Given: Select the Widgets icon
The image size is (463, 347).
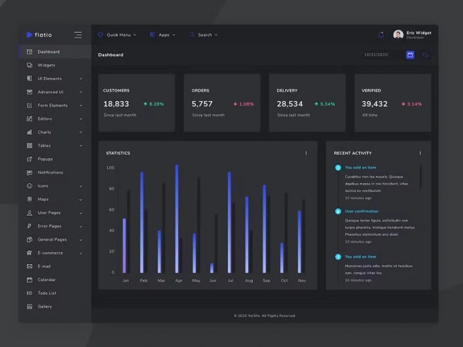Looking at the screenshot, I should (29, 65).
